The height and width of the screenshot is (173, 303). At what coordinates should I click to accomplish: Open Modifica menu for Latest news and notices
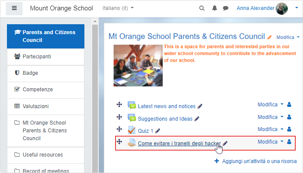pyautogui.click(x=271, y=105)
